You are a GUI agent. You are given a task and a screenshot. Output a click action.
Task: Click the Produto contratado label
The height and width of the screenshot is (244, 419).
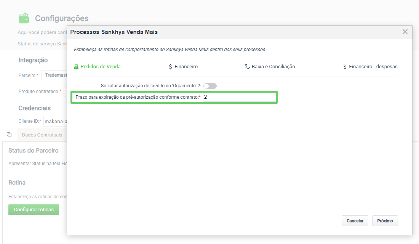coord(40,91)
